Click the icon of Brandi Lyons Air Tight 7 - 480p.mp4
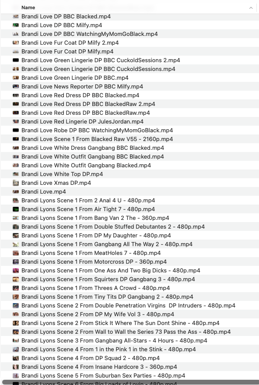The width and height of the screenshot is (259, 385). [16, 209]
